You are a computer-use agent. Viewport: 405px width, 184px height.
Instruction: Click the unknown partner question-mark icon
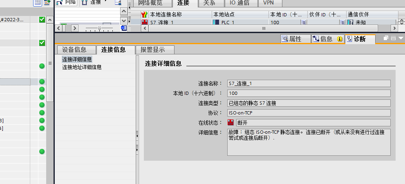pyautogui.click(x=350, y=22)
